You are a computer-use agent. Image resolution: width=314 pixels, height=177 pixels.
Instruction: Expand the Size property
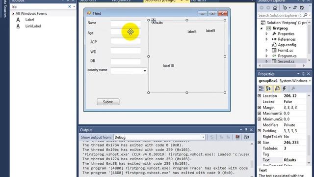point(260,143)
